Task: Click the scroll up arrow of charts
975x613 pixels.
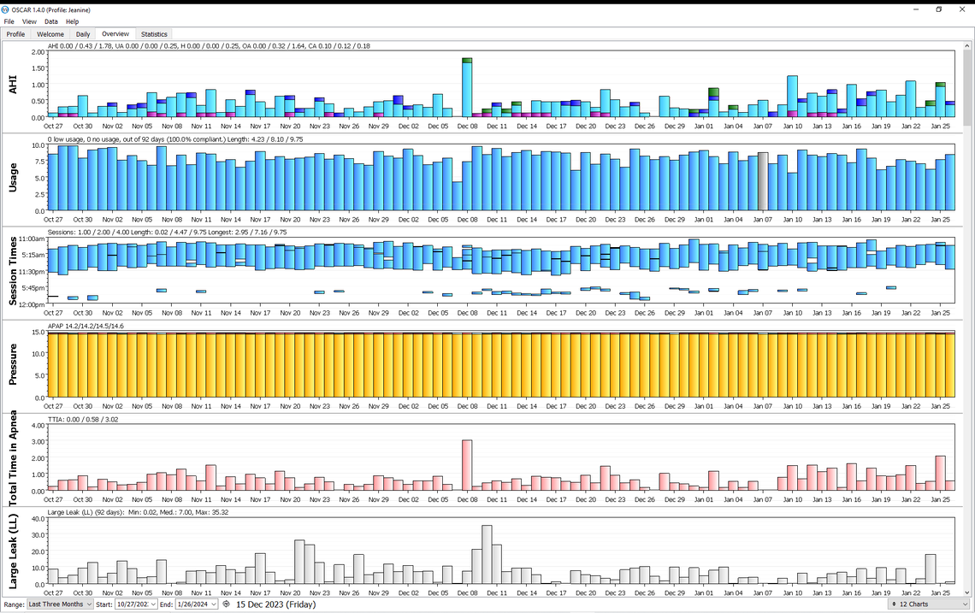Action: (x=967, y=45)
